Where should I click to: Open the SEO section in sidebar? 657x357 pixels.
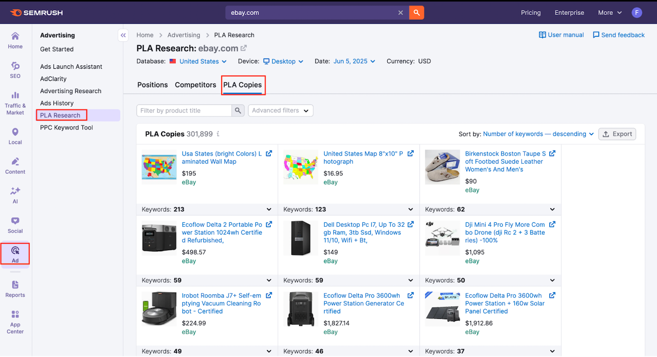15,70
